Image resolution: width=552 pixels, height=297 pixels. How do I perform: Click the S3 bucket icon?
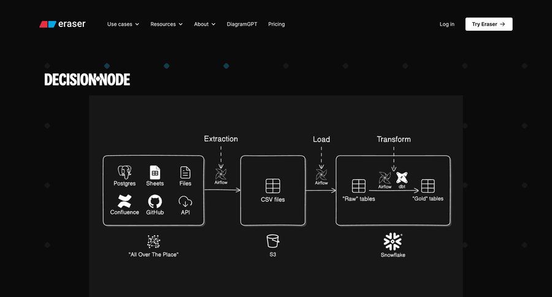click(x=273, y=241)
